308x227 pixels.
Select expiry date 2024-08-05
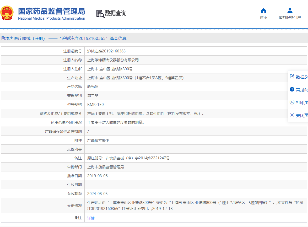pyautogui.click(x=98, y=194)
